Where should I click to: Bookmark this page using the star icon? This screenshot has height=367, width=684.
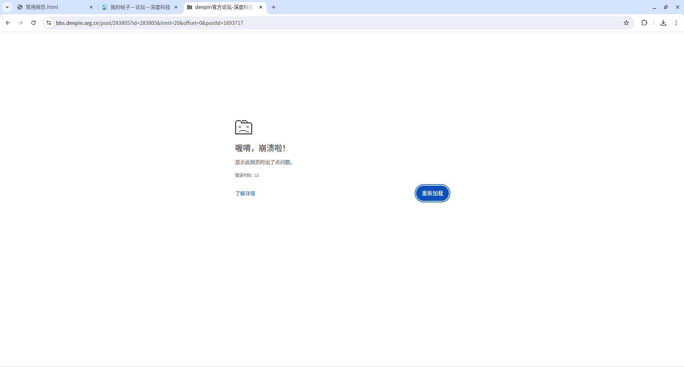pos(627,23)
